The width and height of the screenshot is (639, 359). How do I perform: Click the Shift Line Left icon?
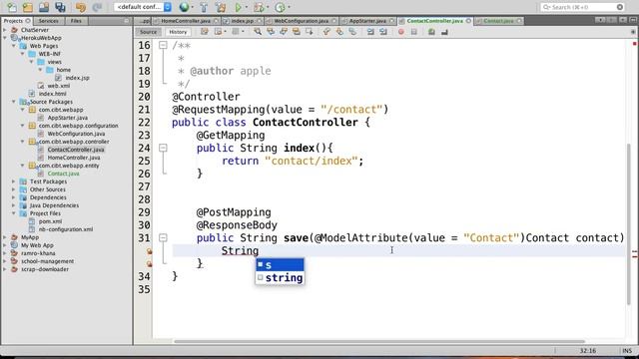(x=370, y=32)
